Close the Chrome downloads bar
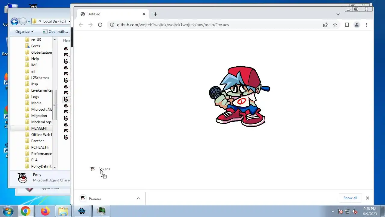385x217 pixels. coord(367,198)
